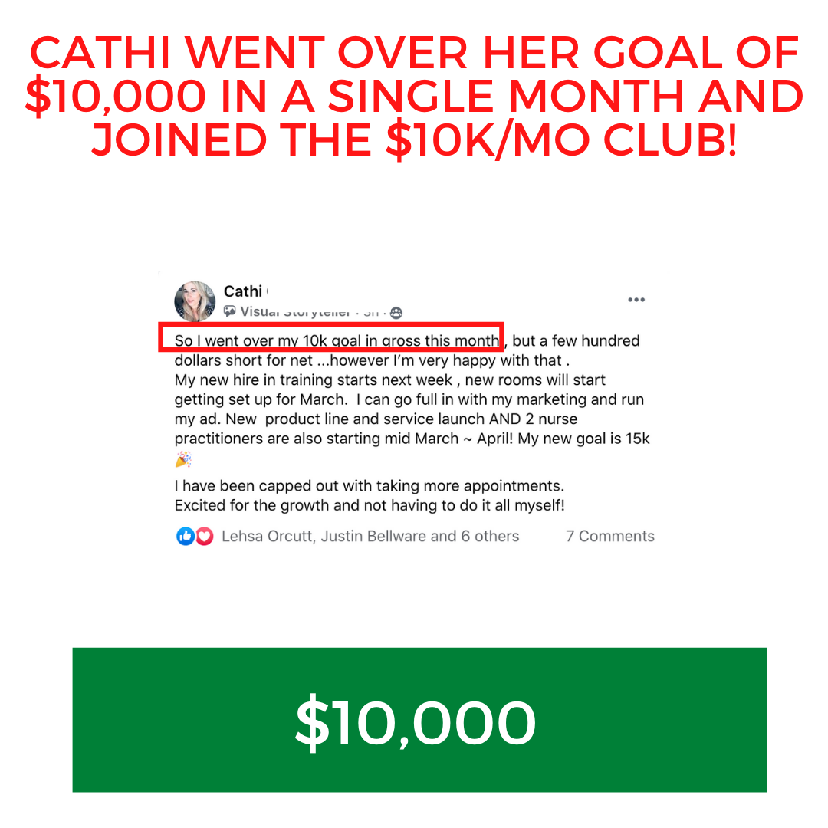Viewport: 828px width, 828px height.
Task: Click Cathi's profile picture
Action: click(x=195, y=301)
